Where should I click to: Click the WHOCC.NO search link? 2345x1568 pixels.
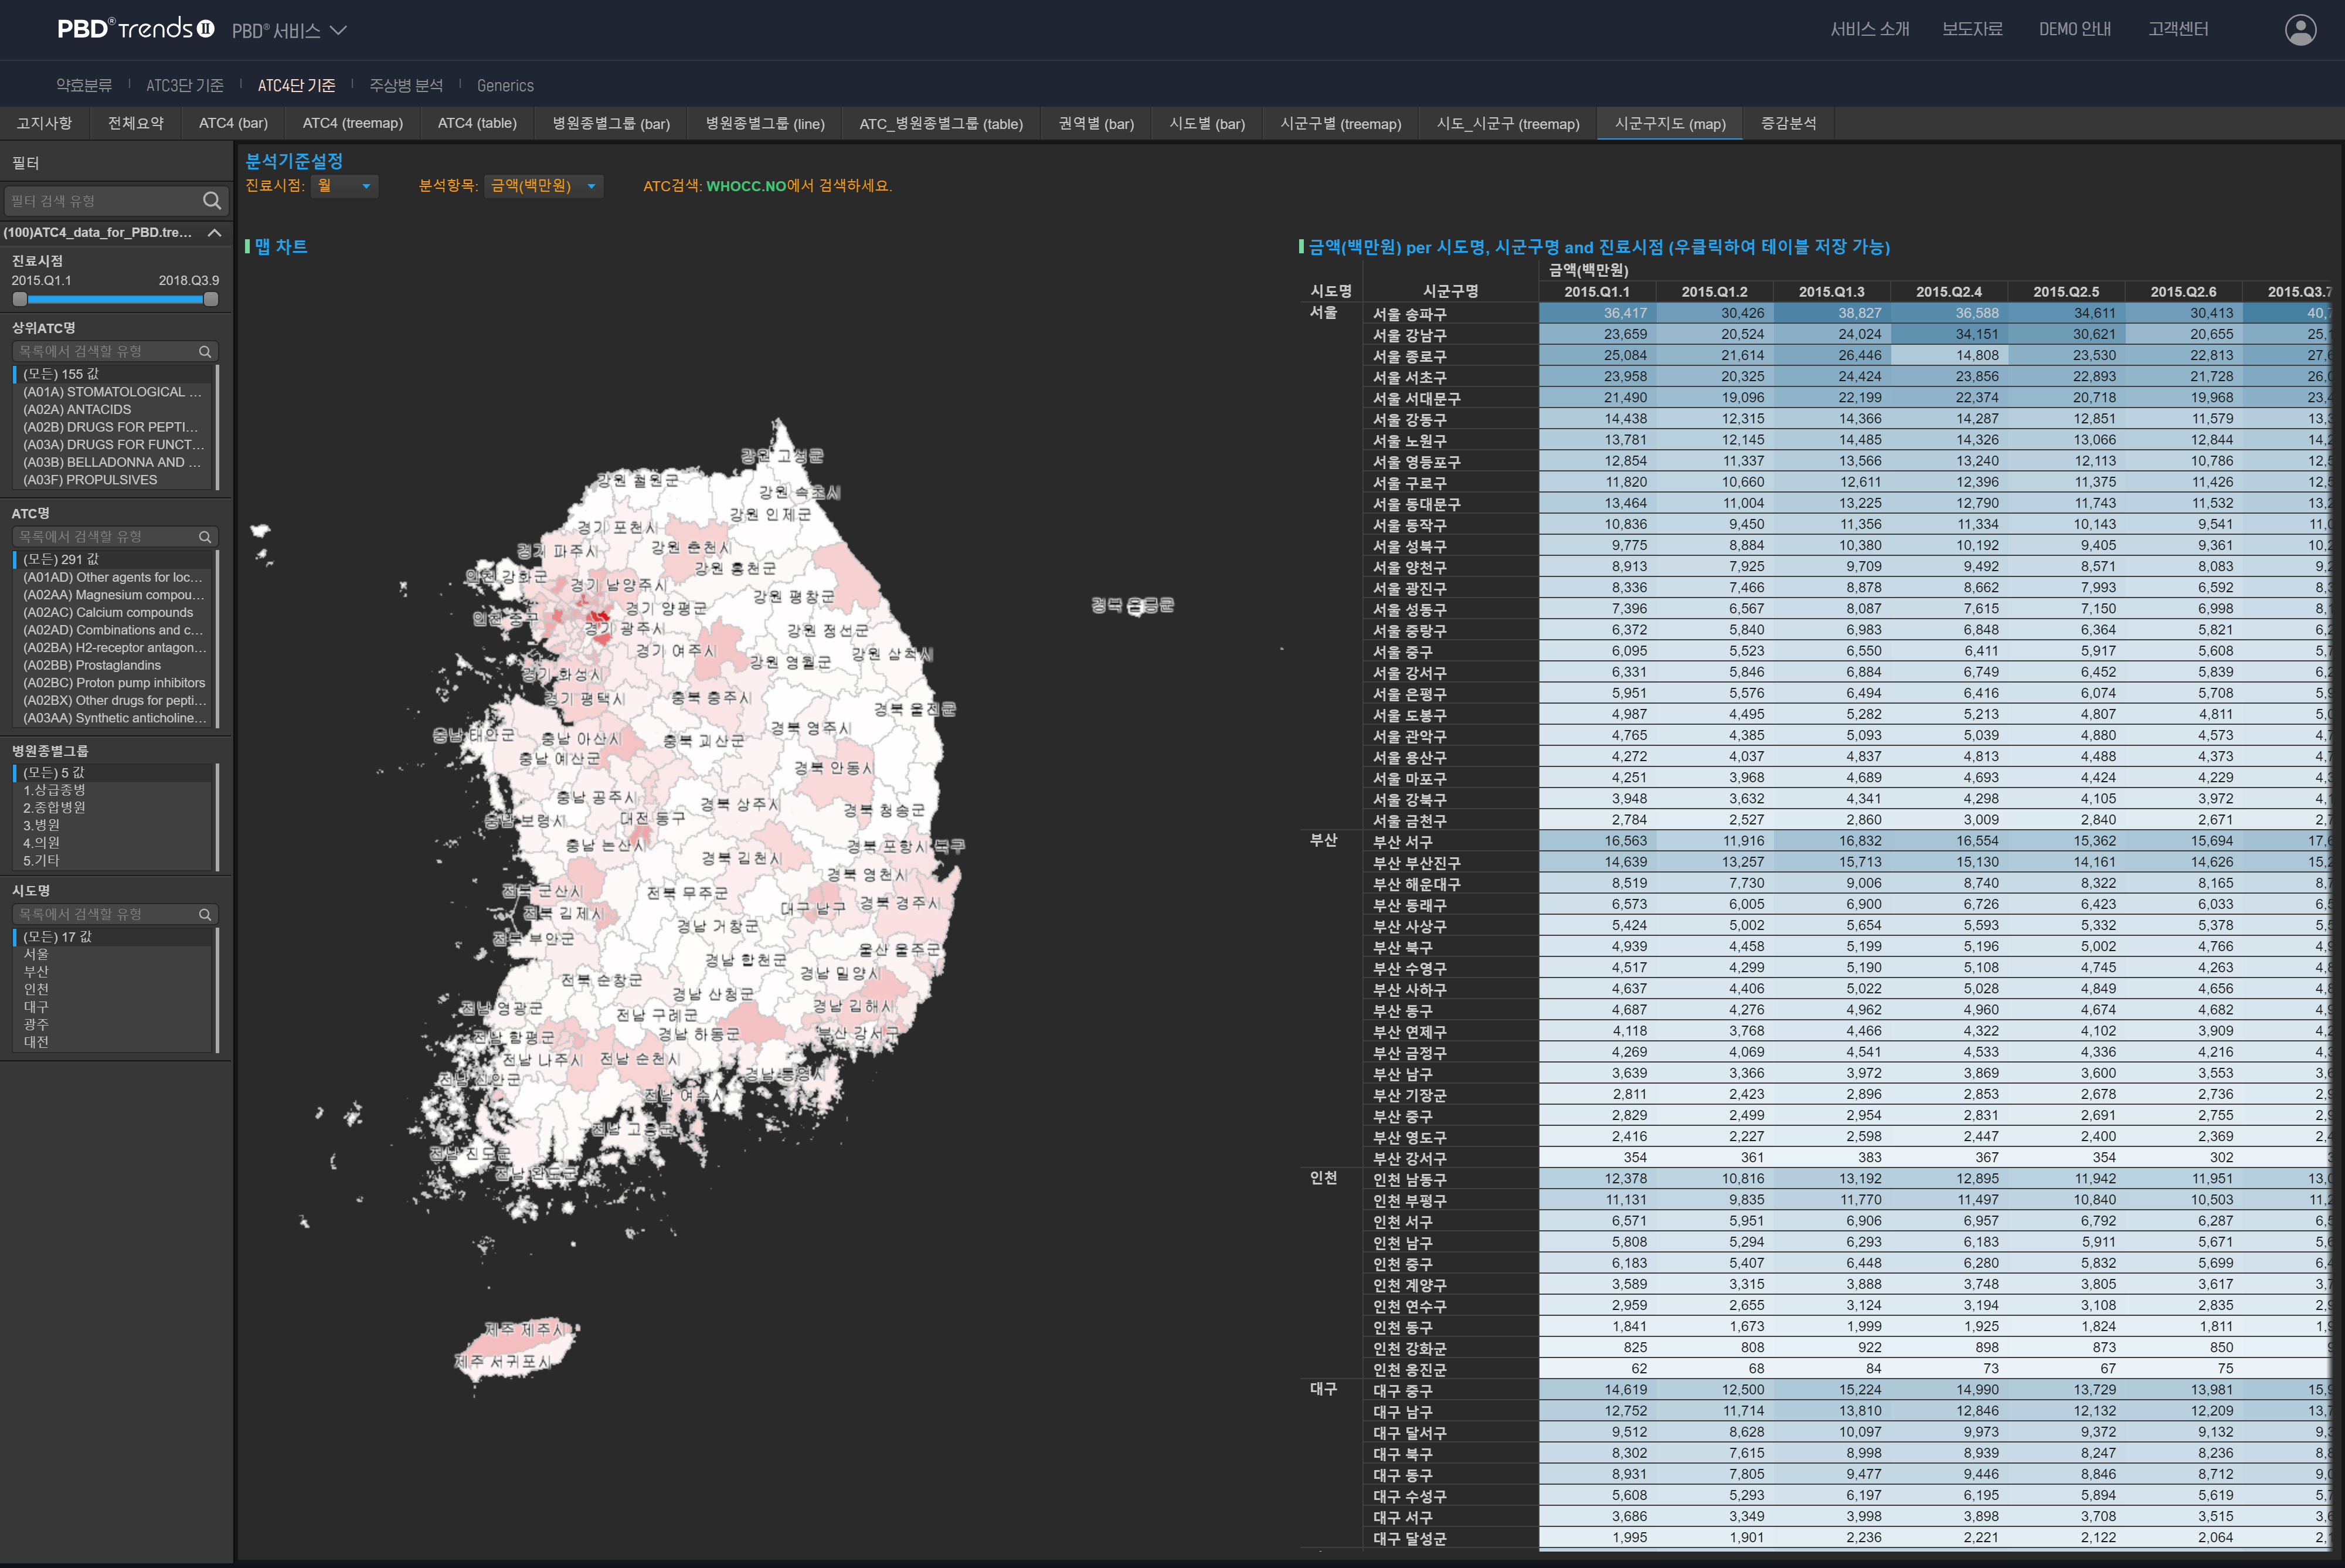pos(746,186)
